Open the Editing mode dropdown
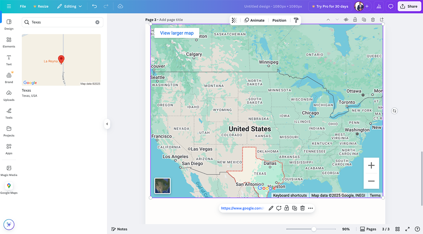423x234 pixels. point(69,6)
